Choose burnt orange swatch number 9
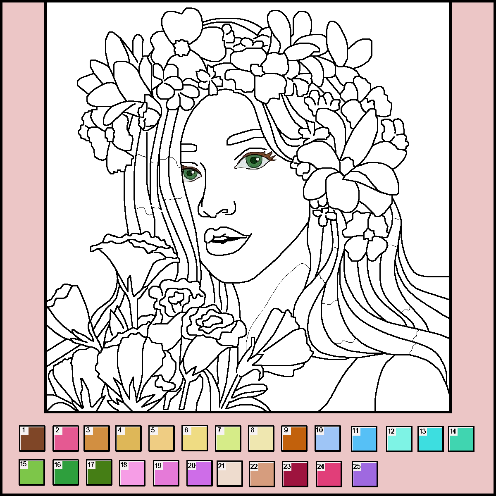The width and height of the screenshot is (496, 496). click(x=294, y=439)
